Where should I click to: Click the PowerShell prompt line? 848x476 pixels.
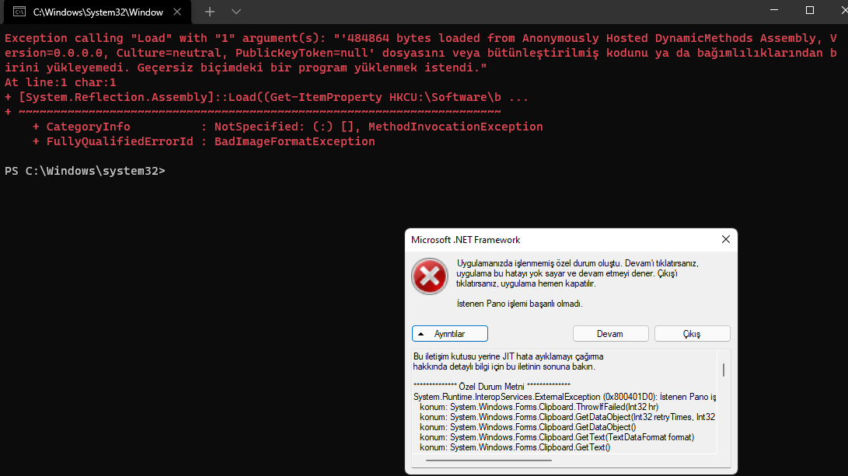click(x=85, y=171)
